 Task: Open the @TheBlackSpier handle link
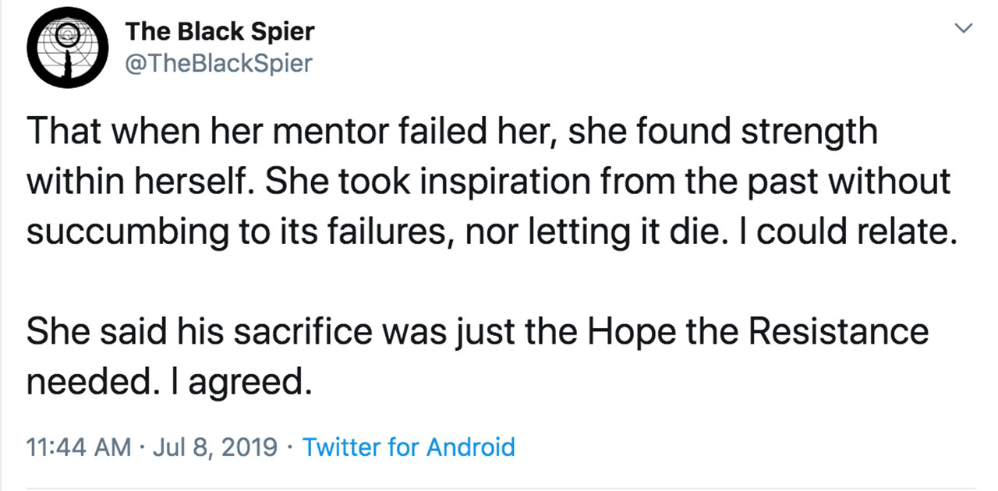218,63
